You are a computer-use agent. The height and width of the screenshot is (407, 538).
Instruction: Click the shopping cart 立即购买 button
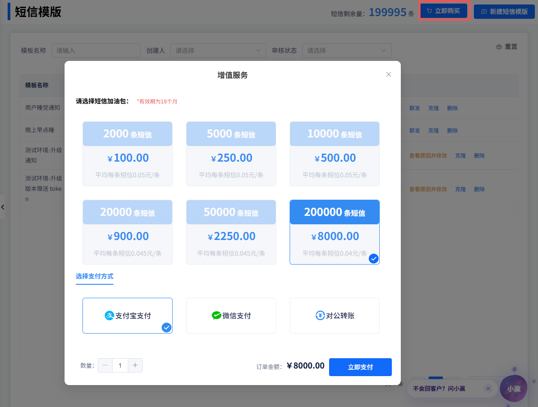click(x=444, y=11)
